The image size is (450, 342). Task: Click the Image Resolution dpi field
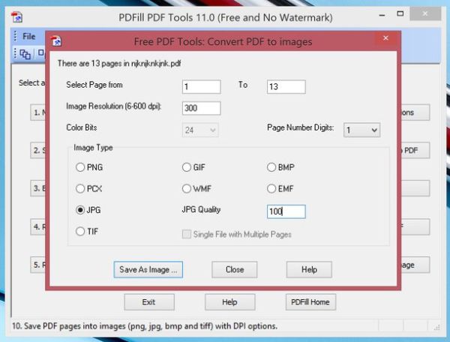pyautogui.click(x=202, y=108)
